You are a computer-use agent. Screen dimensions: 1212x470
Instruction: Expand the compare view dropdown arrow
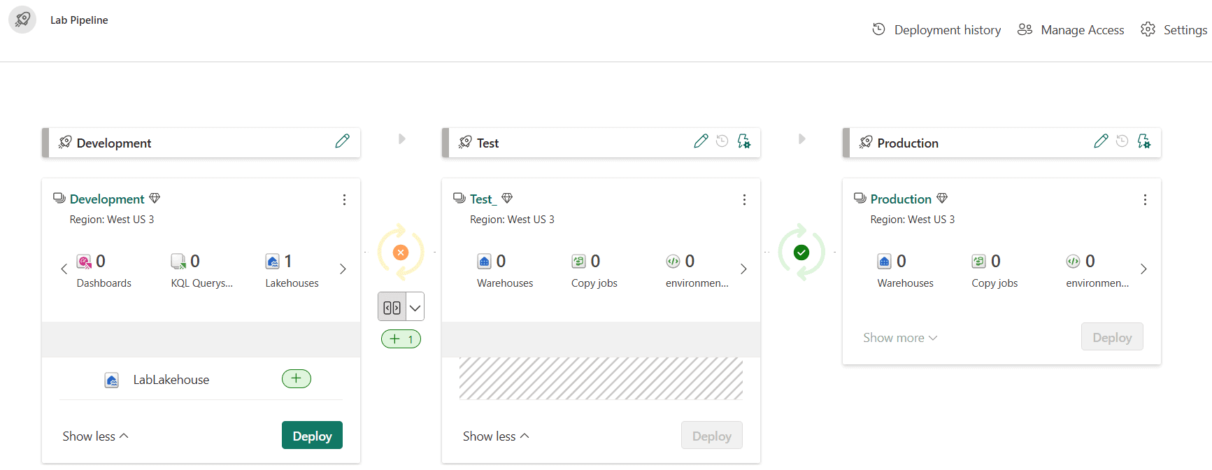pos(415,307)
